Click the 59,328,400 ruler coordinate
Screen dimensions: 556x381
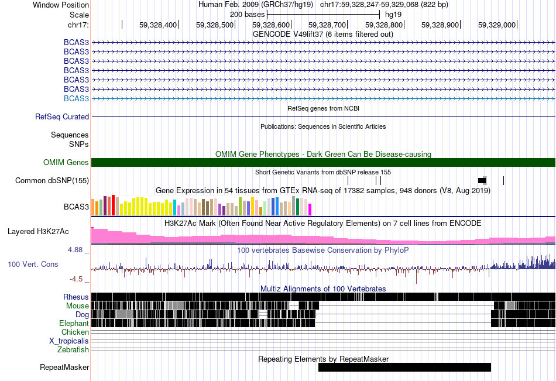pos(158,25)
